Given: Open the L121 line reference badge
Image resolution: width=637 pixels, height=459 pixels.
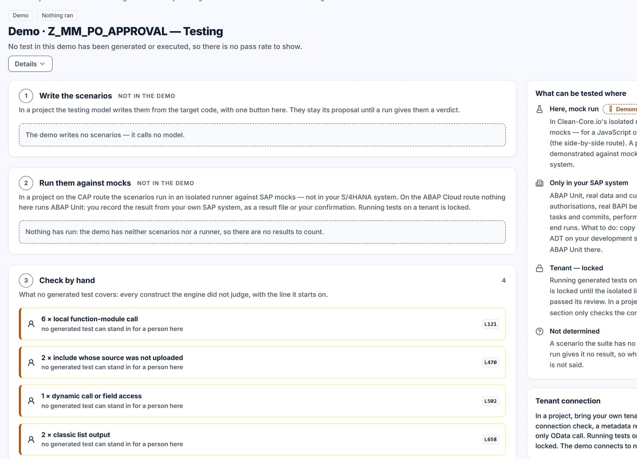Looking at the screenshot, I should 490,324.
